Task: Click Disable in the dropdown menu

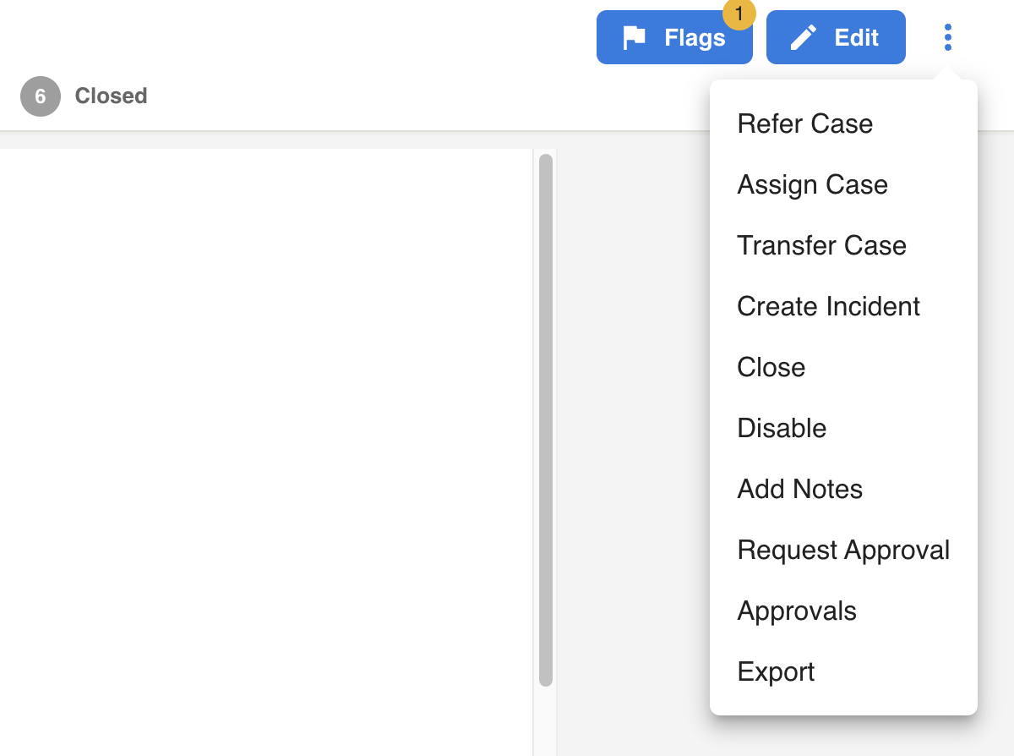Action: coord(782,428)
